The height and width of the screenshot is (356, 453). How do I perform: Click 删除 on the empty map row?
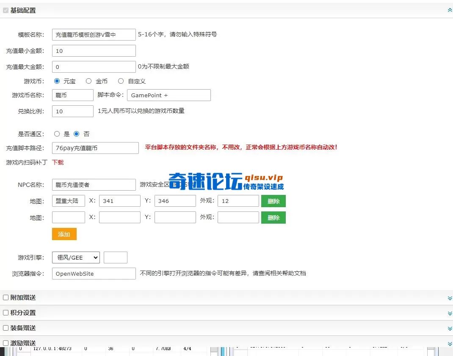273,218
